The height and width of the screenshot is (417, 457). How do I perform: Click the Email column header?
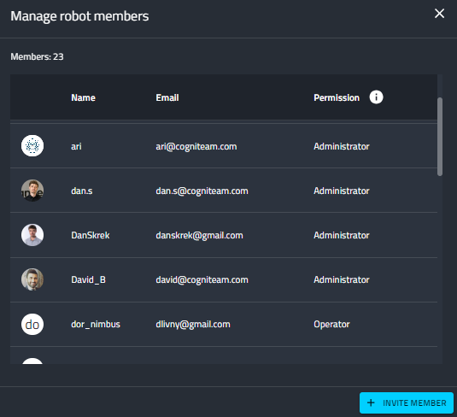(167, 97)
